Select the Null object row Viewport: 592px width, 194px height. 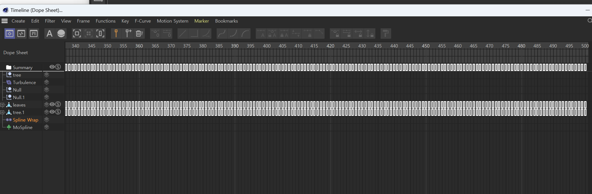click(21, 90)
